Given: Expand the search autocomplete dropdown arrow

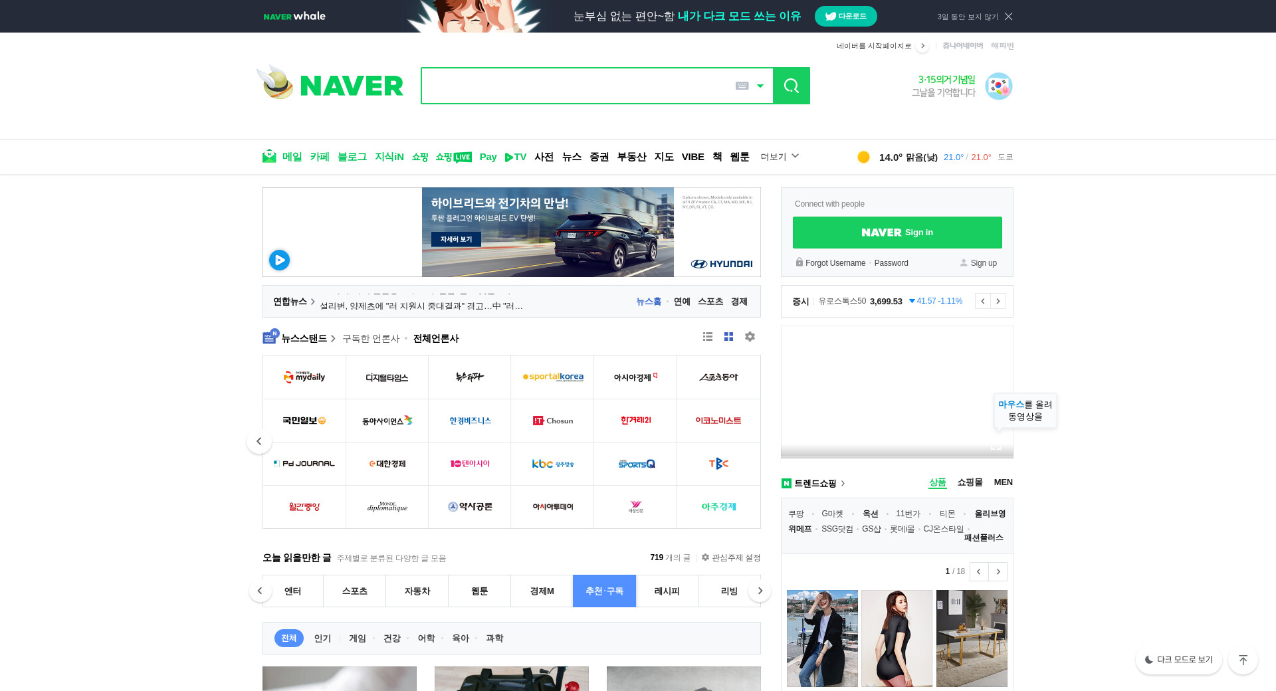Looking at the screenshot, I should tap(760, 86).
